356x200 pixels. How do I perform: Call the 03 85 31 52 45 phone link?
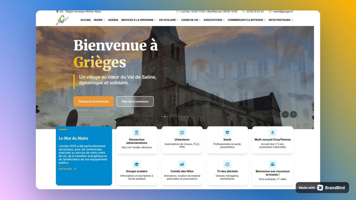pyautogui.click(x=255, y=11)
